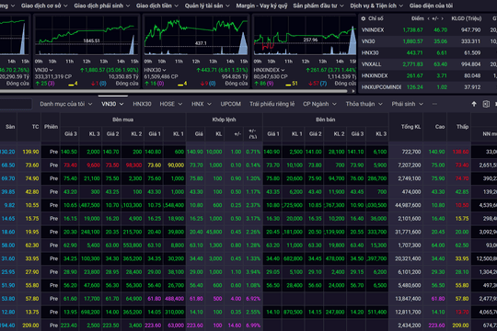Screen dimensions: 497x331
Task: Click the left arrow beside +/- column
Action: coord(429,18)
